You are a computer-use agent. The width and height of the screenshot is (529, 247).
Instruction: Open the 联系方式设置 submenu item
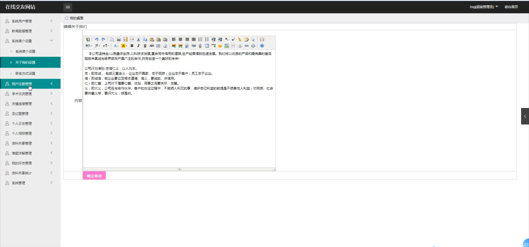[25, 74]
